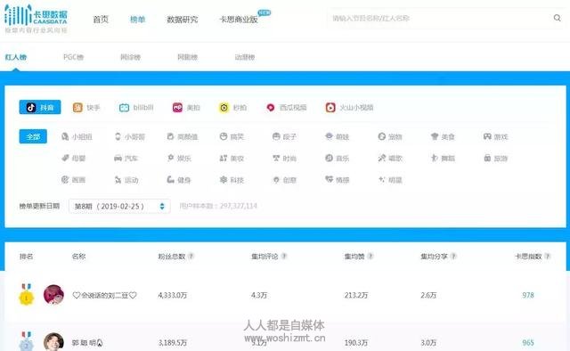Switch to the 网剧榜 tab

(187, 57)
